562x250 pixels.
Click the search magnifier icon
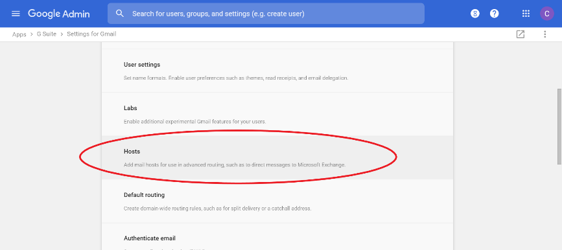click(x=120, y=14)
